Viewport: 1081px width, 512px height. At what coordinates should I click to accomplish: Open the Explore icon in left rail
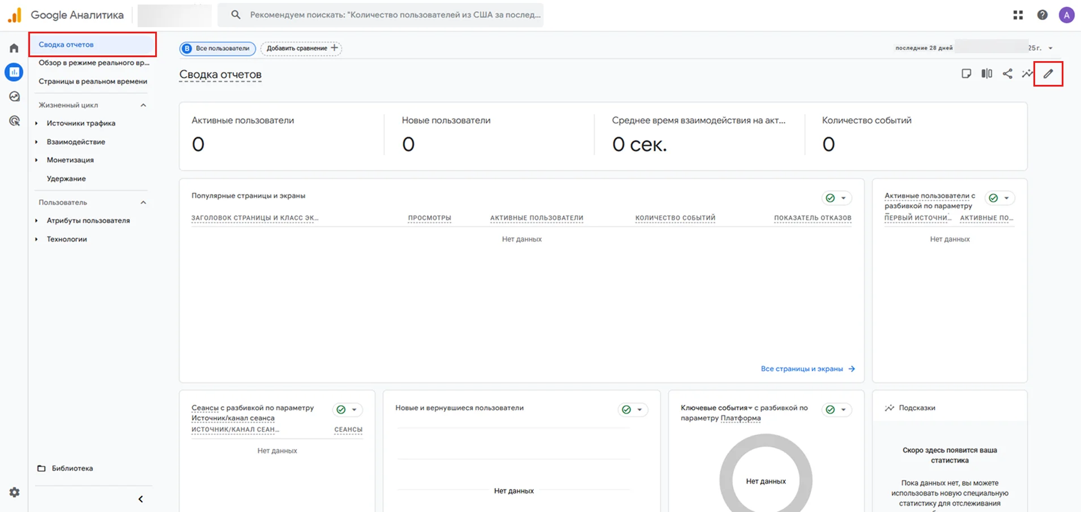point(14,97)
